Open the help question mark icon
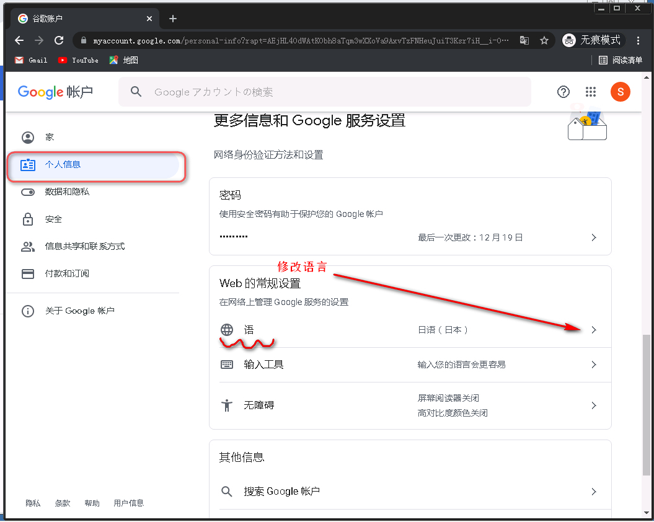The image size is (654, 522). point(563,92)
